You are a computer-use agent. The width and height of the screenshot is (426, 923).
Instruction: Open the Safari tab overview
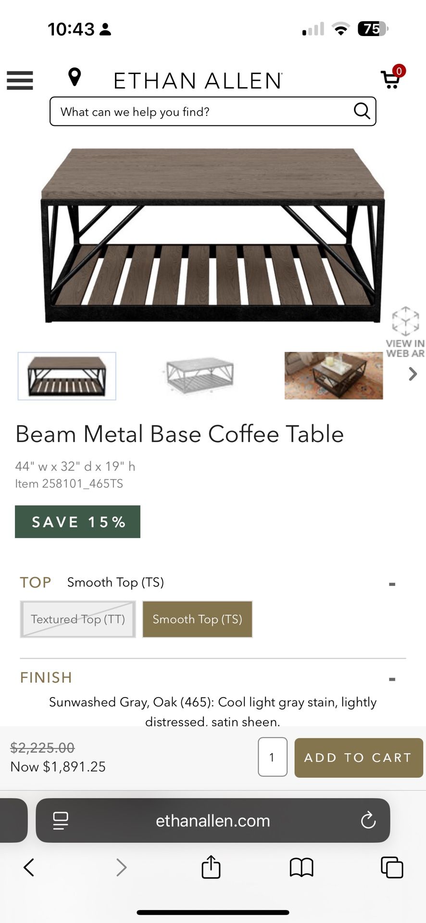392,868
